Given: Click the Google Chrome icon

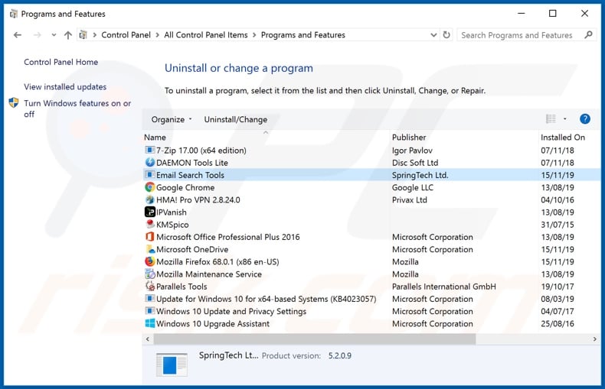Looking at the screenshot, I should coord(149,187).
